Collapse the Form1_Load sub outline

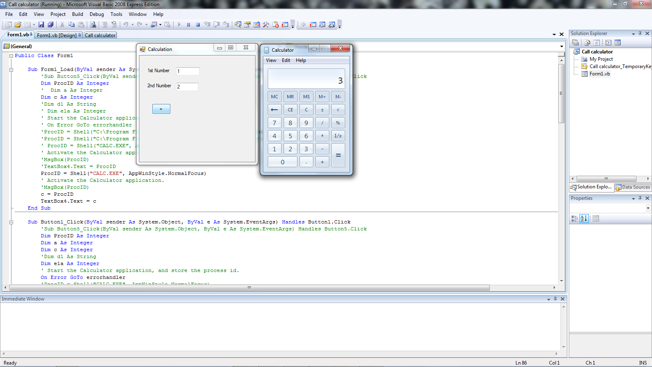pyautogui.click(x=11, y=70)
